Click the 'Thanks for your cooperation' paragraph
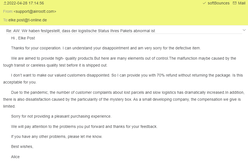Image resolution: width=248 pixels, height=162 pixels. 106,48
